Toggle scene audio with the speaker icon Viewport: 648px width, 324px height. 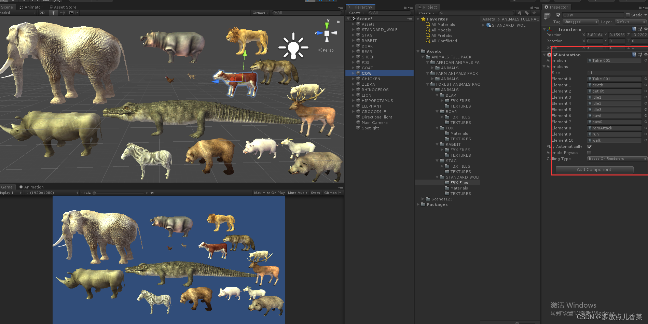click(x=62, y=13)
